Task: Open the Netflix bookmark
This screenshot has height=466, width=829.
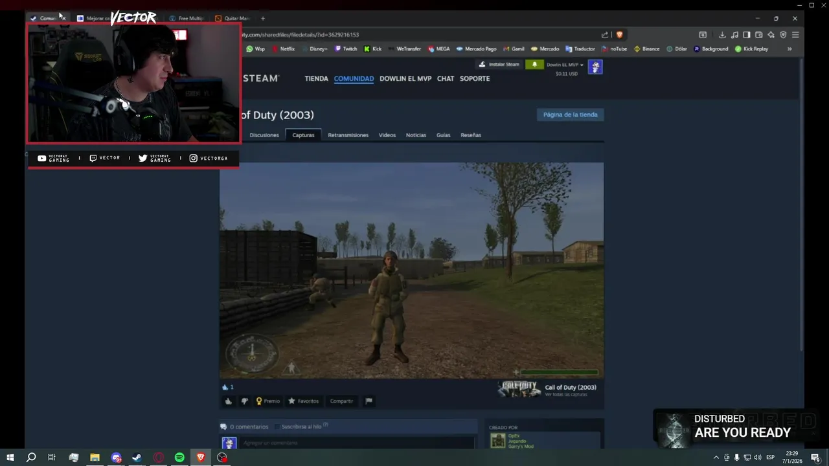Action: [283, 49]
